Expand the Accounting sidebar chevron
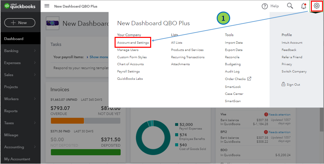This screenshot has height=164, width=324. pyautogui.click(x=35, y=147)
